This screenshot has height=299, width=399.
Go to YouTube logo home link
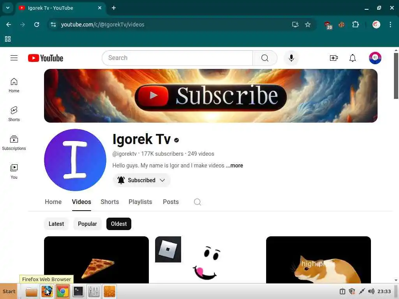click(x=46, y=58)
